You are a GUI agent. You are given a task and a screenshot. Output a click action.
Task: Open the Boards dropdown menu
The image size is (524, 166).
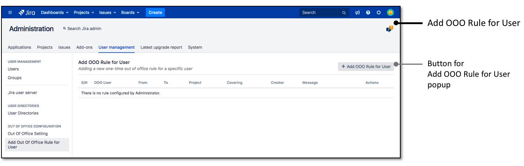(130, 12)
